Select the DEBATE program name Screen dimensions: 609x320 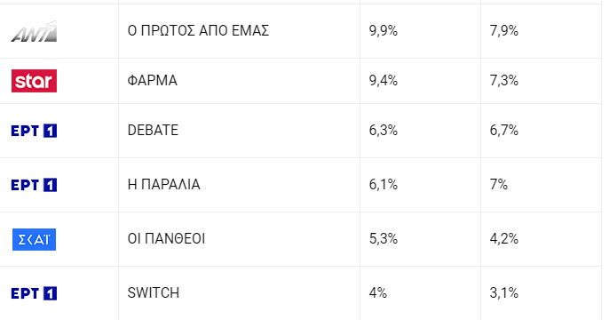tap(153, 131)
